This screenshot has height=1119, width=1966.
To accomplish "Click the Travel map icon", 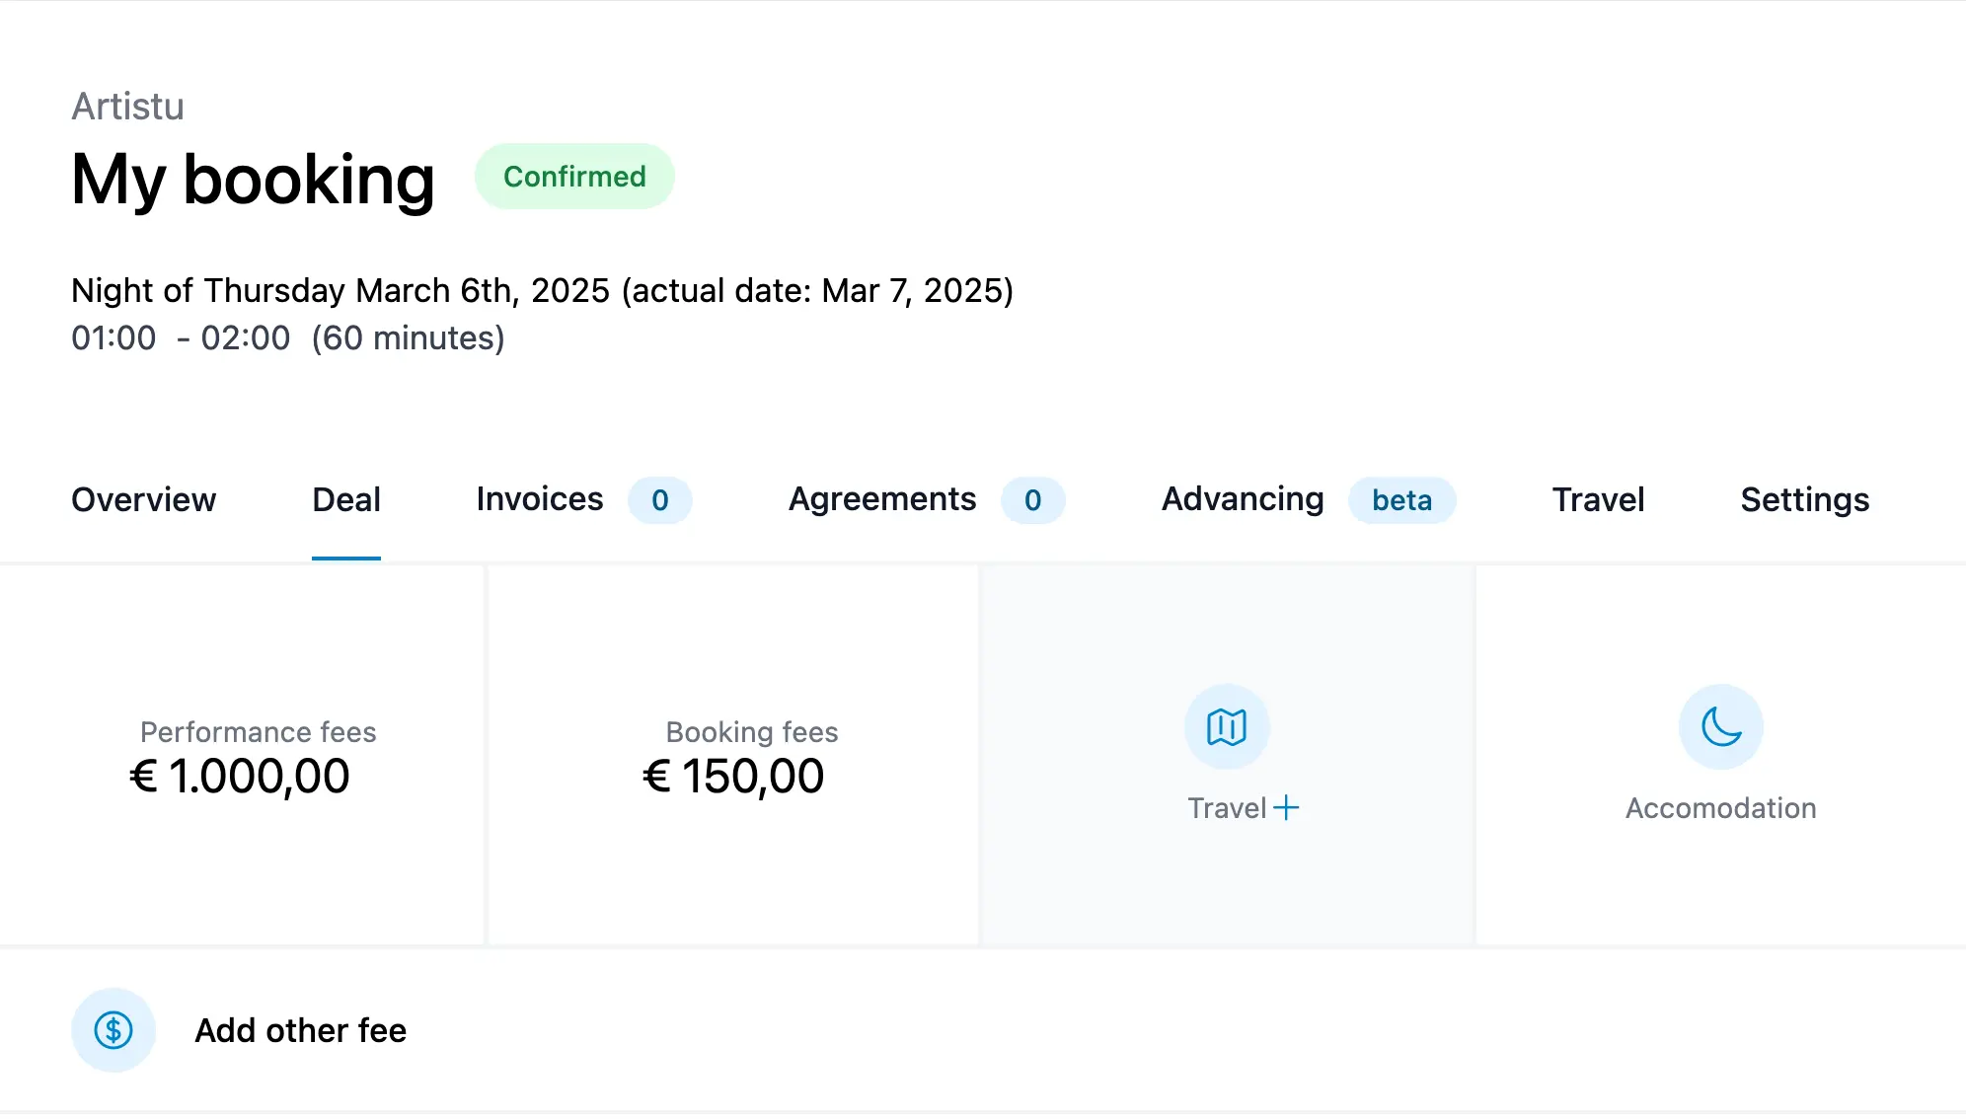I will click(x=1225, y=726).
